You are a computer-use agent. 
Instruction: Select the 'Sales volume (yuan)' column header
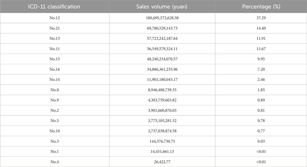[162, 7]
